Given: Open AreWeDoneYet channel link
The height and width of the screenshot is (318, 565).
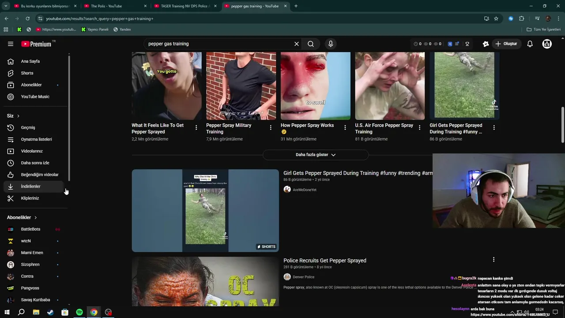Looking at the screenshot, I should [x=305, y=190].
